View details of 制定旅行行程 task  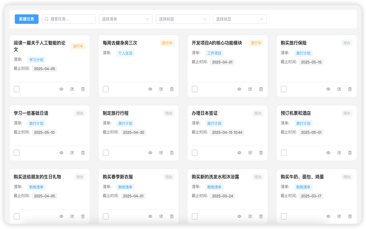point(151,153)
